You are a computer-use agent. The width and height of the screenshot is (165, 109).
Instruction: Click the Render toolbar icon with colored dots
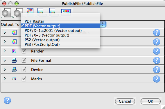30,11
